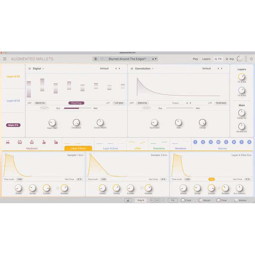Go to previous Digital delay preset
The image size is (255, 255).
click(x=116, y=68)
